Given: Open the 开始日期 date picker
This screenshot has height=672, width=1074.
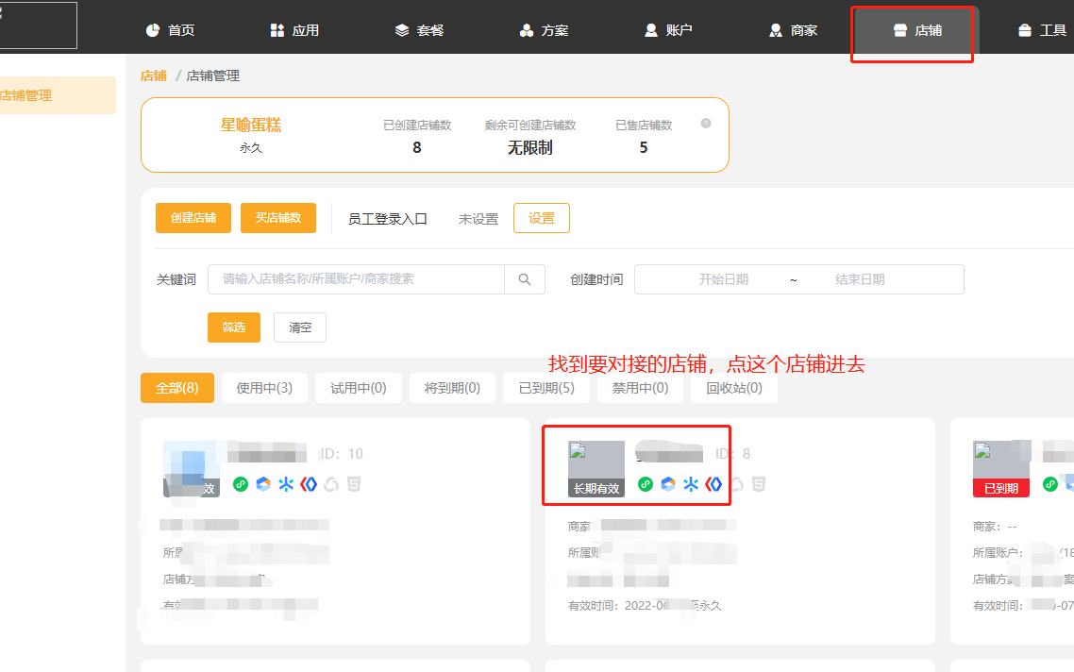Looking at the screenshot, I should [723, 279].
